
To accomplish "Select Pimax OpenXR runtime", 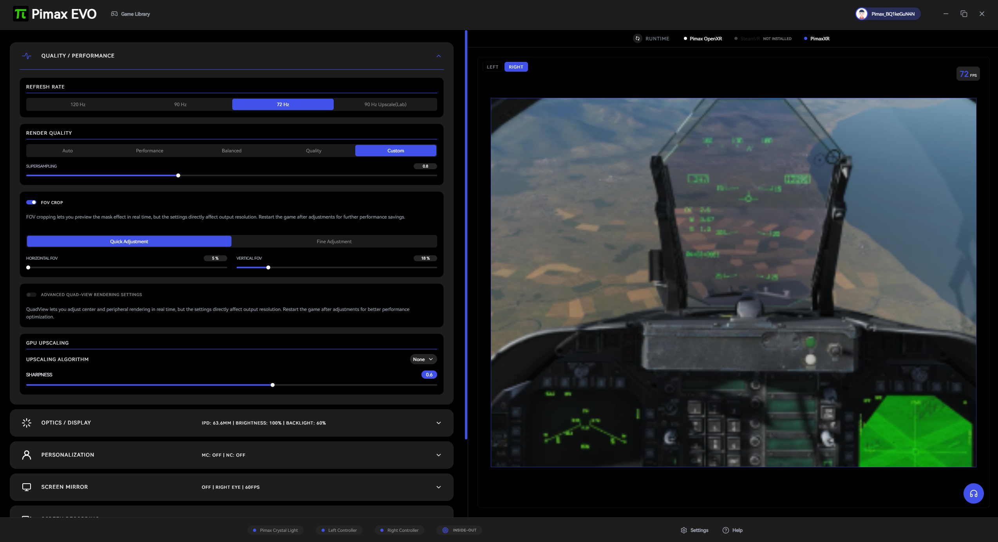I will (703, 39).
